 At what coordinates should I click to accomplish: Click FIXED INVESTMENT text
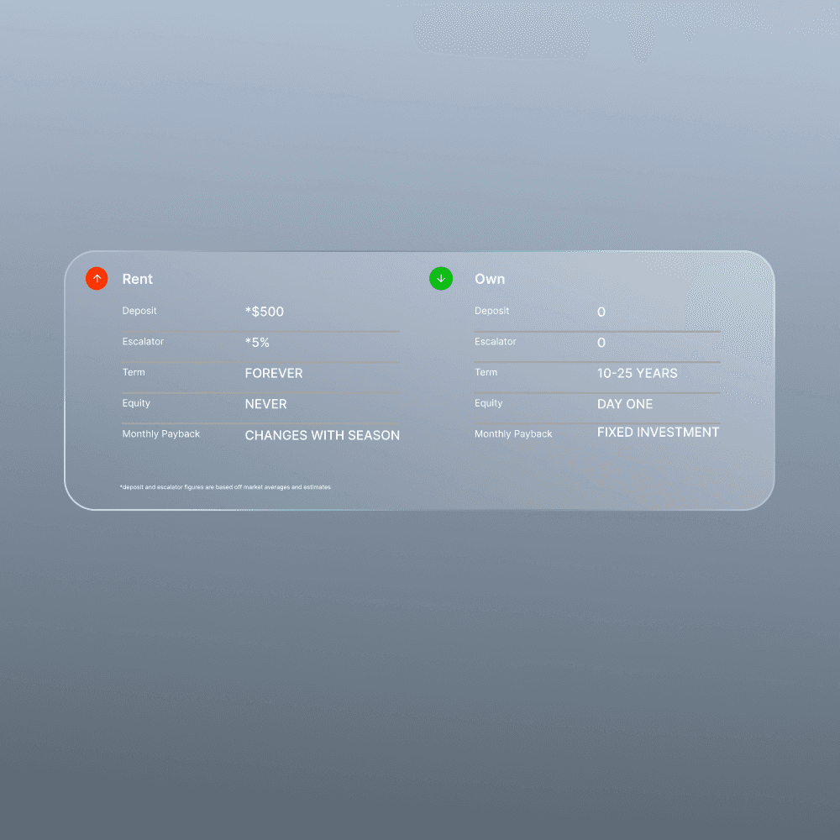click(658, 432)
